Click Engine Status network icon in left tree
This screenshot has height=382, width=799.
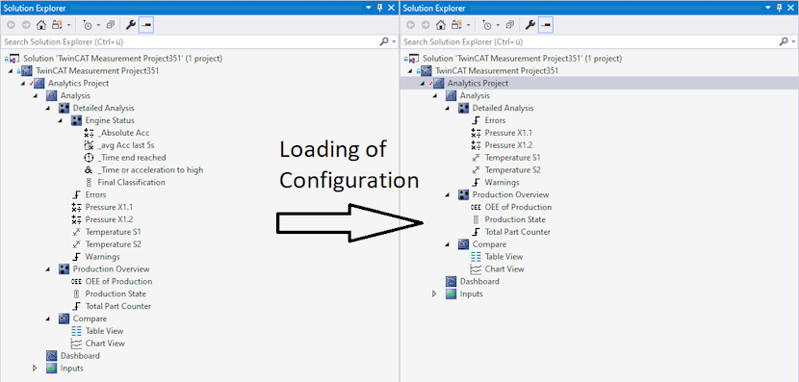click(76, 120)
